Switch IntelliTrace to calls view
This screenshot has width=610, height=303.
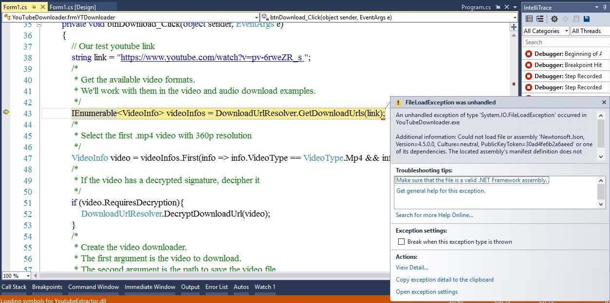pyautogui.click(x=539, y=18)
